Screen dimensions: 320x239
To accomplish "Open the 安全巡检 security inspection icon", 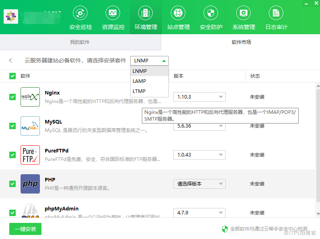I will (x=80, y=13).
